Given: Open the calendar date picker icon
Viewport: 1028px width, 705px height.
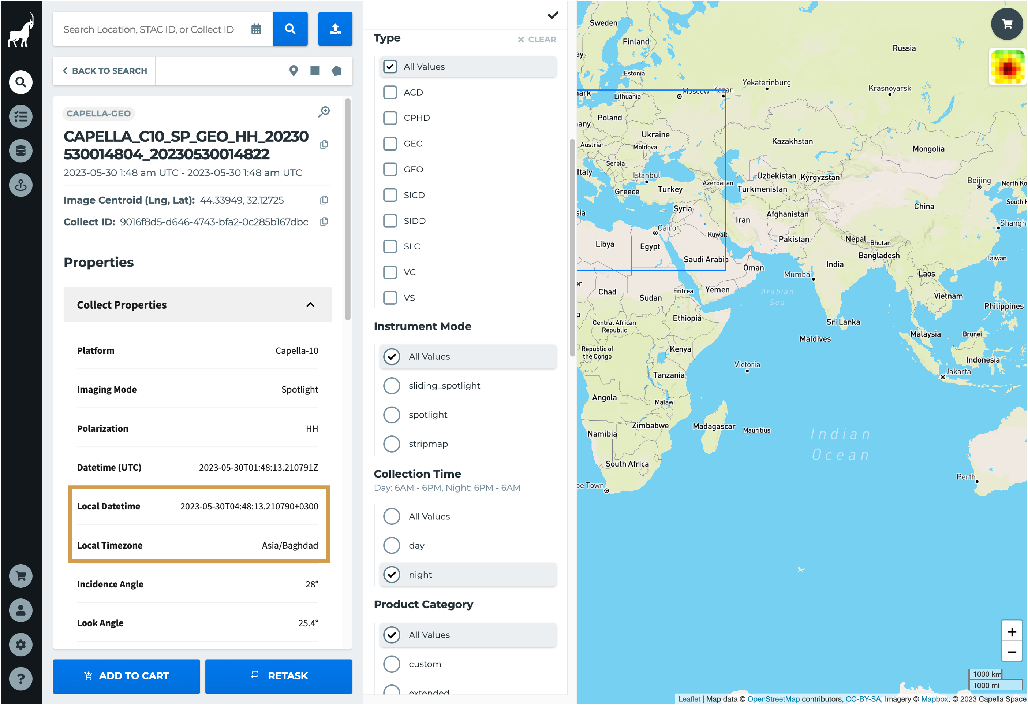Looking at the screenshot, I should (x=256, y=29).
